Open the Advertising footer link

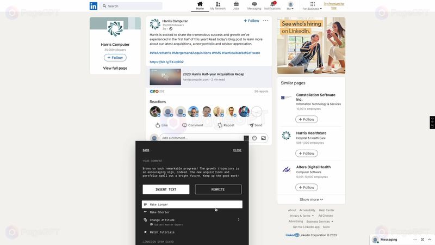click(295, 222)
